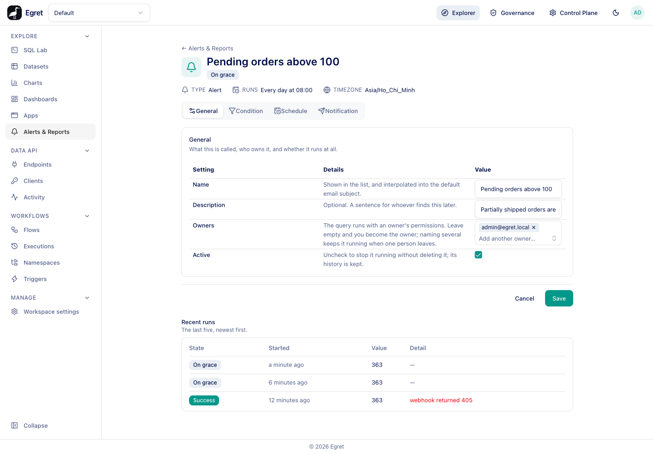Open the Control Plane navigation item
Image resolution: width=653 pixels, height=454 pixels.
click(573, 13)
